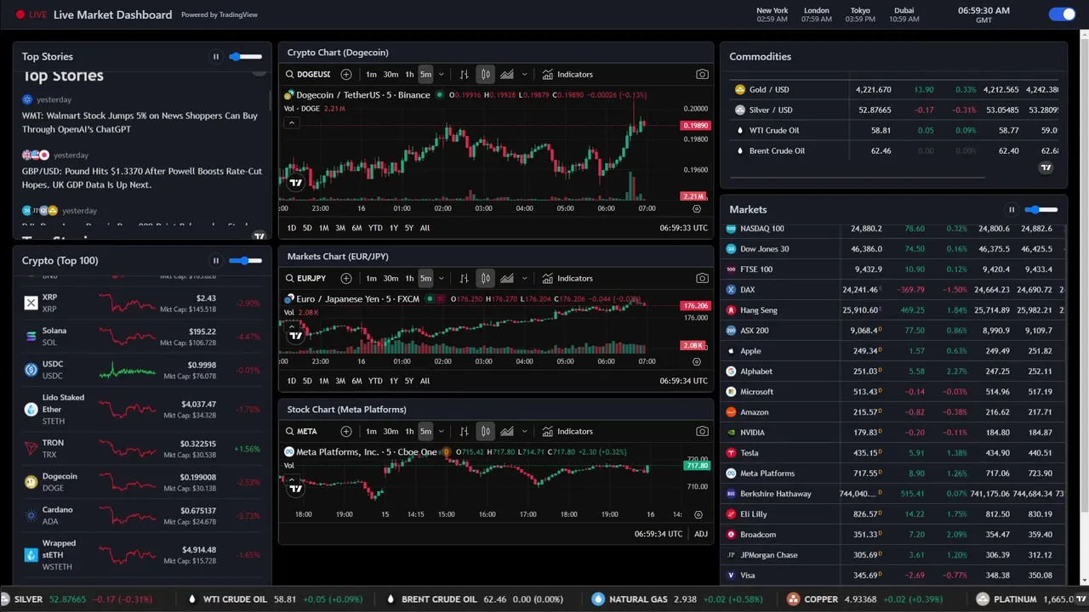This screenshot has width=1089, height=612.
Task: Expand chart style dropdown on EURJPY chart
Action: [x=524, y=279]
